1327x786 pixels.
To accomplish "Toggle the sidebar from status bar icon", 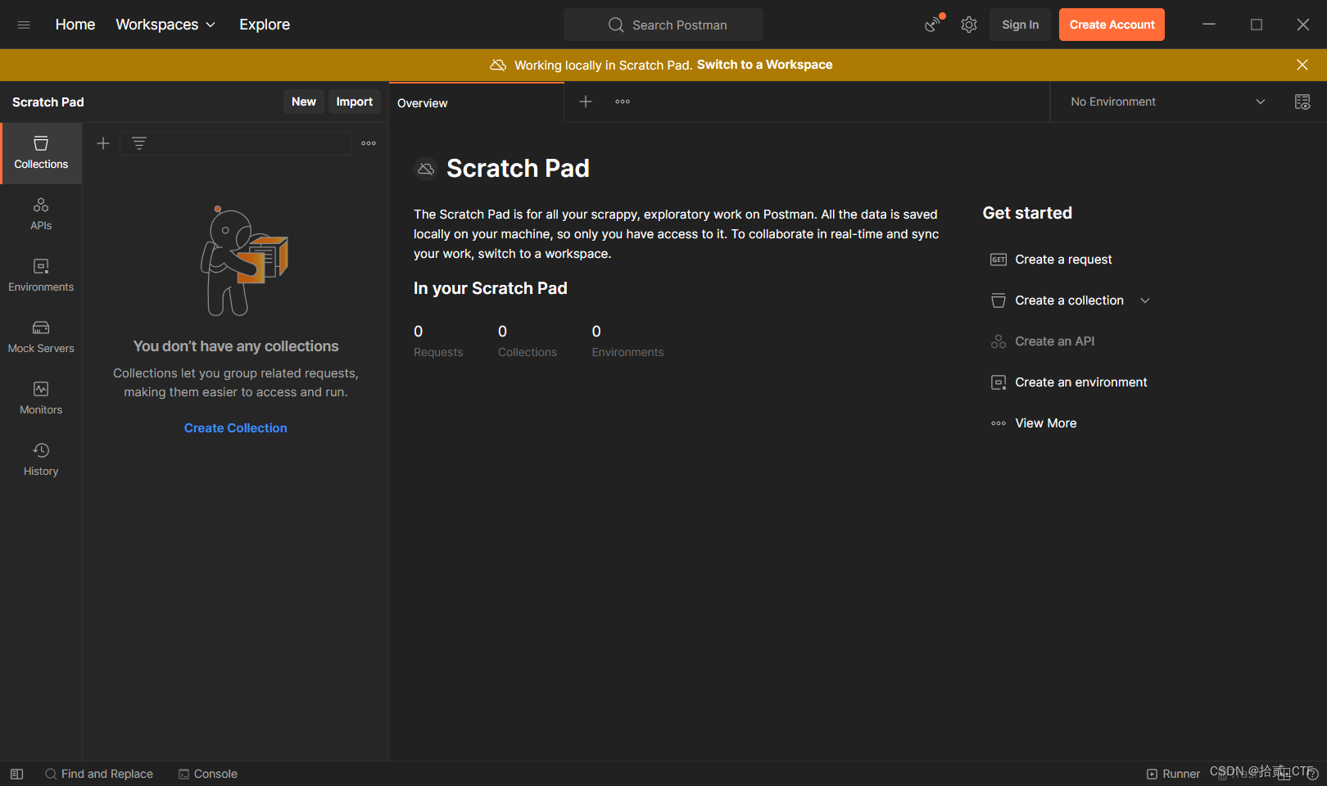I will click(x=16, y=774).
